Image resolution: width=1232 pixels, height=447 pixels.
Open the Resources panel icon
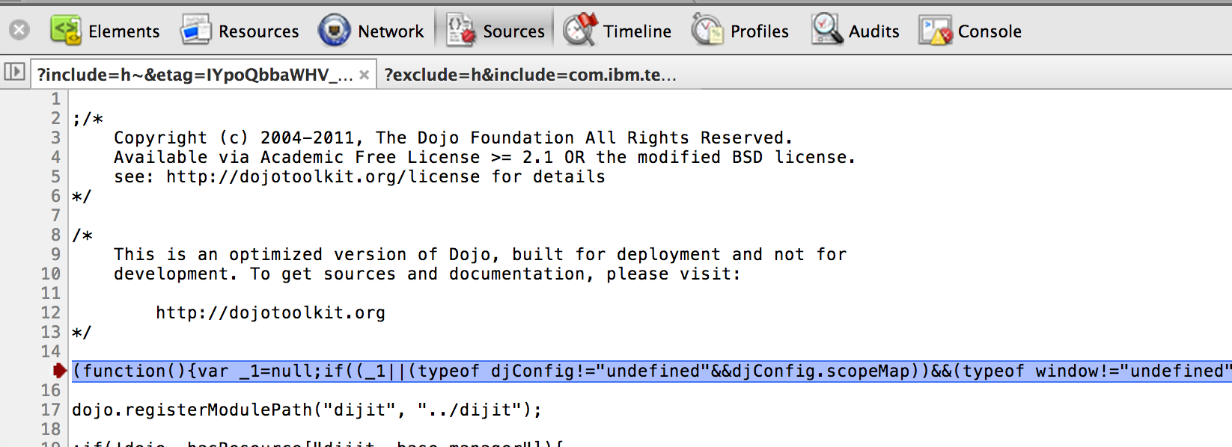196,31
